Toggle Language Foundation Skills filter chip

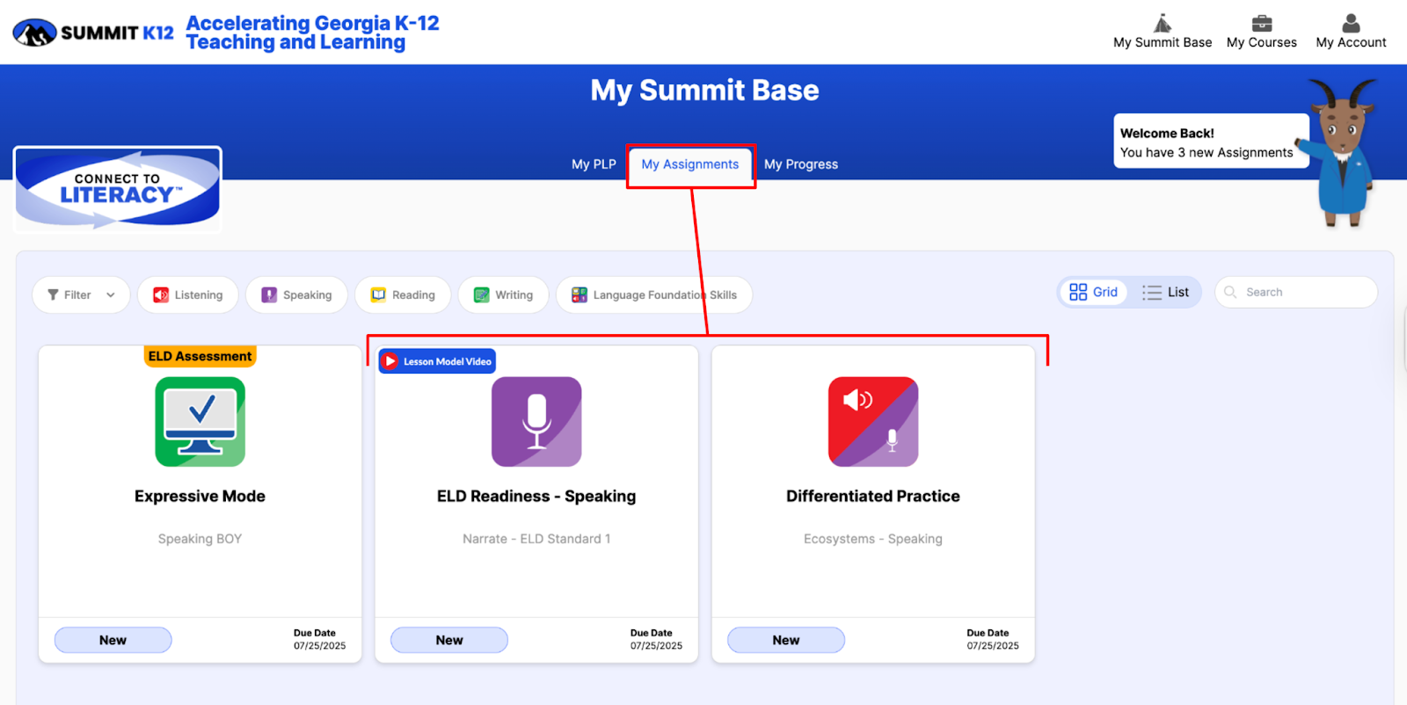654,295
